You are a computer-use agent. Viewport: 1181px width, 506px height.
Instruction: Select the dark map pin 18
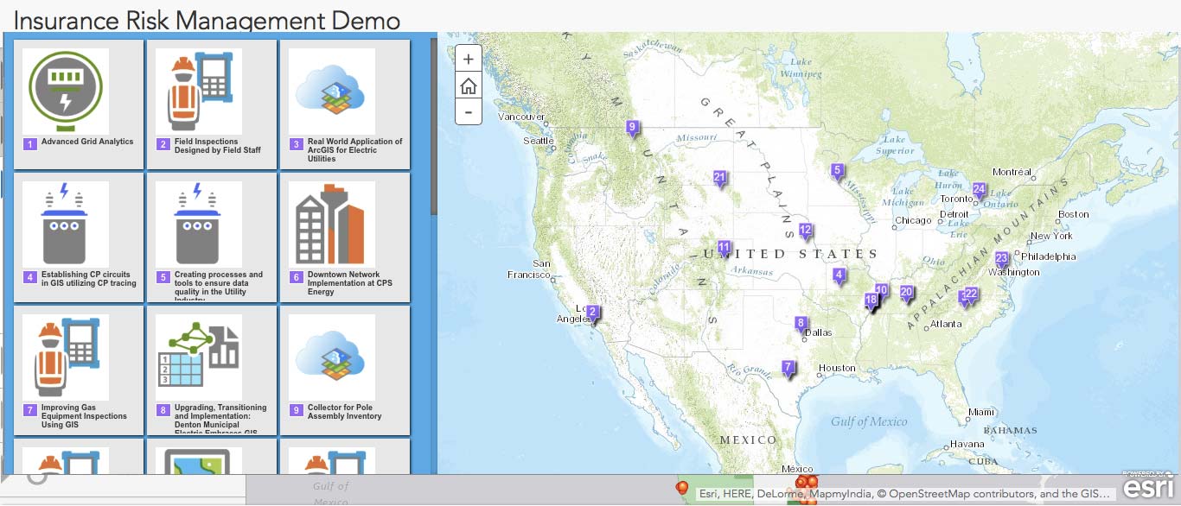click(x=871, y=302)
